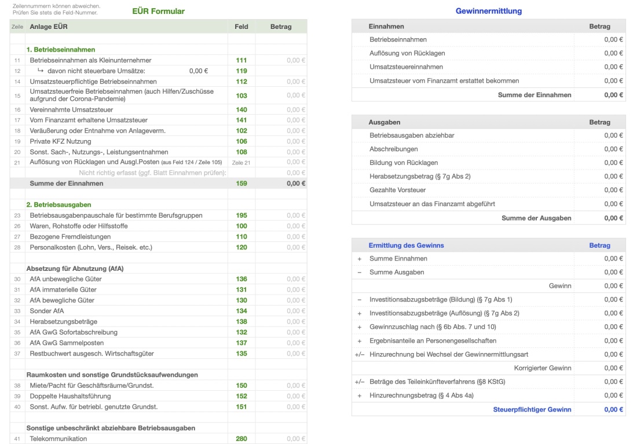Click the 'Private KFZ Nutzung' row label

tap(60, 141)
